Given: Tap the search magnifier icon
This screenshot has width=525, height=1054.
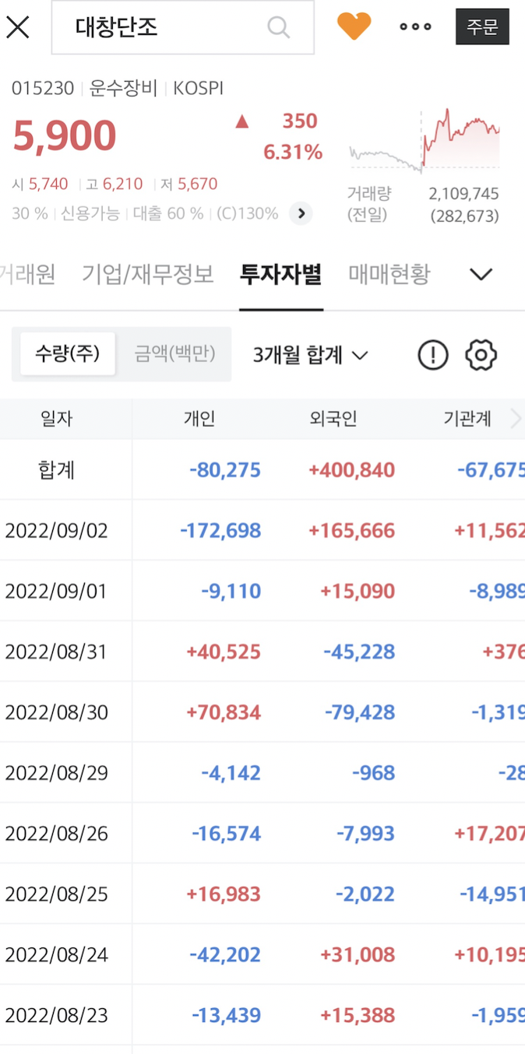Looking at the screenshot, I should (x=278, y=27).
